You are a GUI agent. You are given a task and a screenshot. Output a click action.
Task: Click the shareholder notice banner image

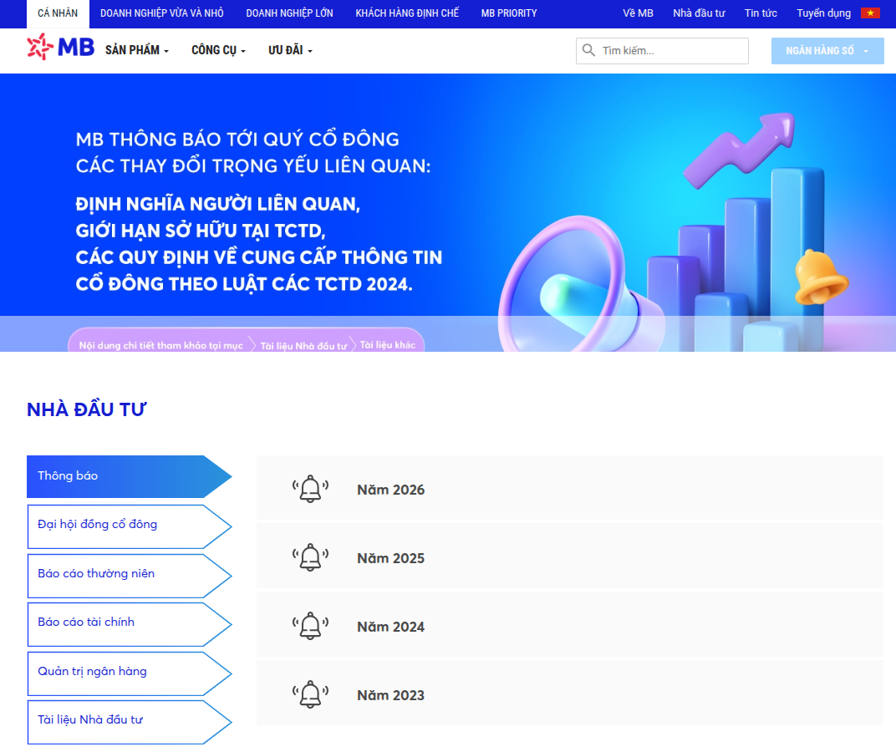tap(448, 212)
